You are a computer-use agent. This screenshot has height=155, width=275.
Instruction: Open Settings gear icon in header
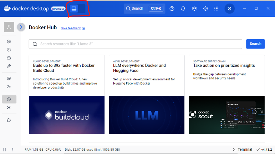click(x=205, y=9)
